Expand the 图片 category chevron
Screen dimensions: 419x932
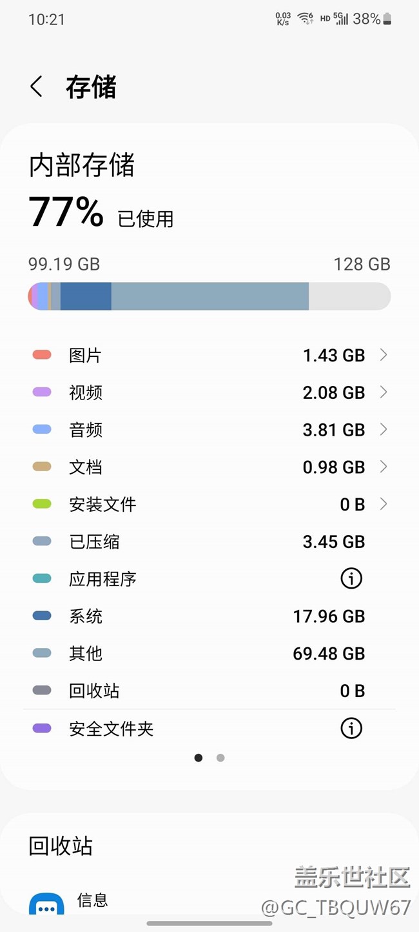tap(384, 354)
